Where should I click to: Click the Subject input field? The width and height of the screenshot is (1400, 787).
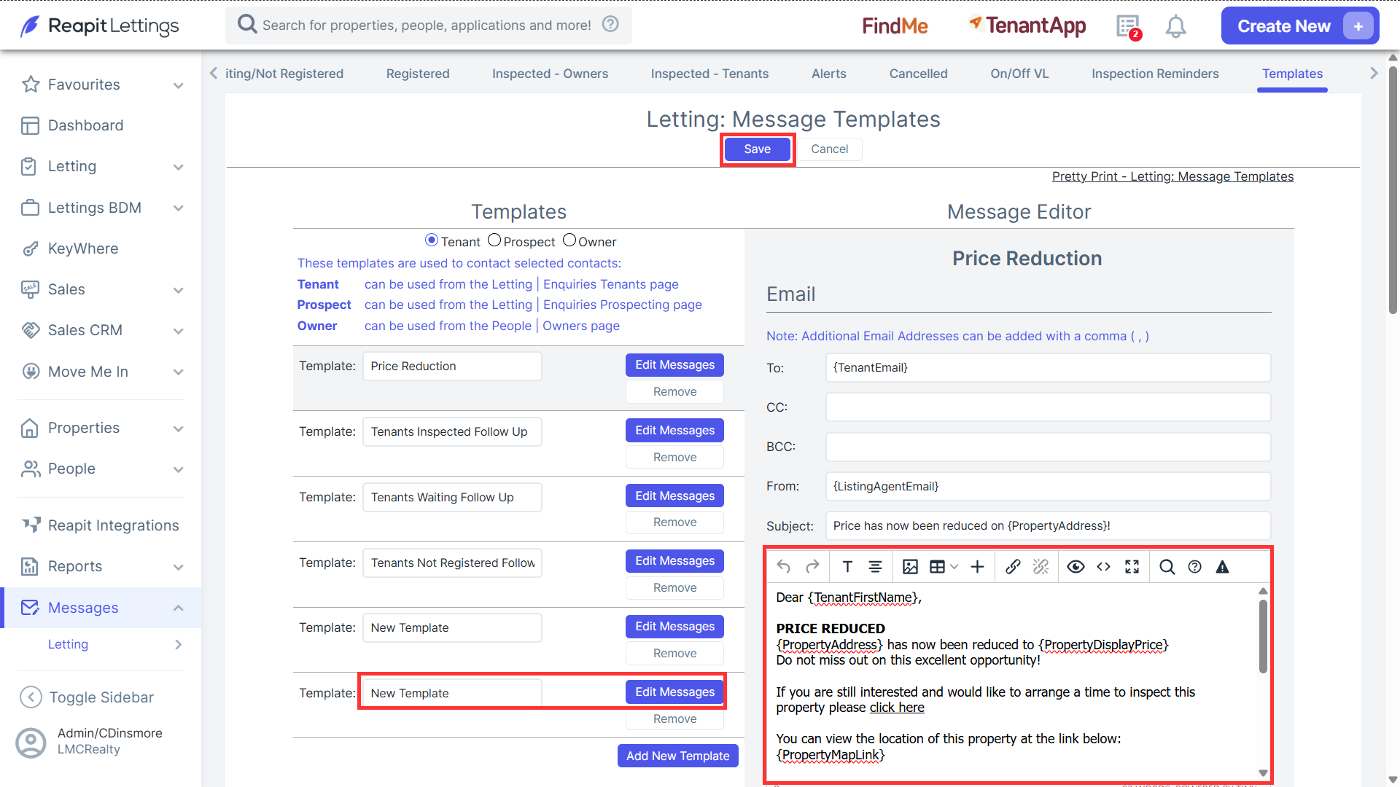pos(1048,525)
